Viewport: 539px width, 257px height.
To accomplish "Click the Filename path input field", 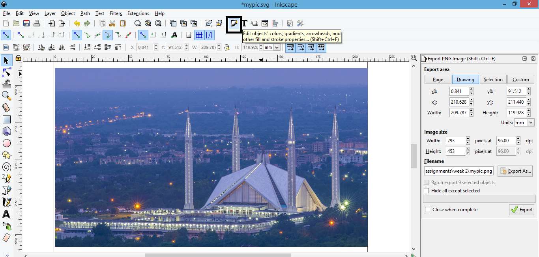I will pyautogui.click(x=459, y=171).
